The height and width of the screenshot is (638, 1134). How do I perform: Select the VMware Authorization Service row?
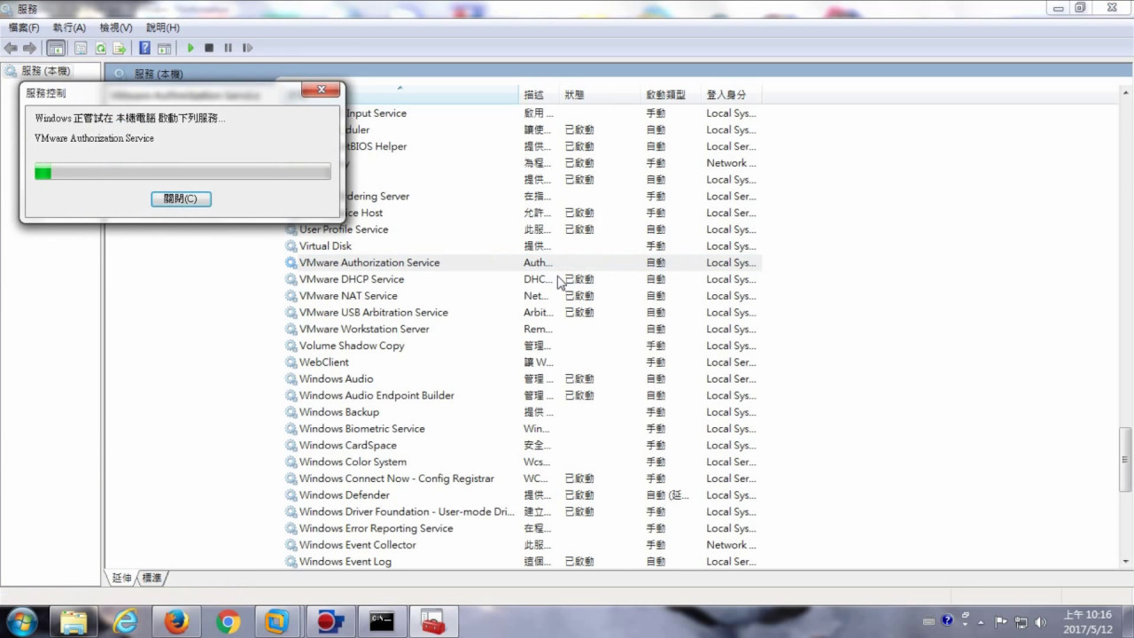click(522, 262)
